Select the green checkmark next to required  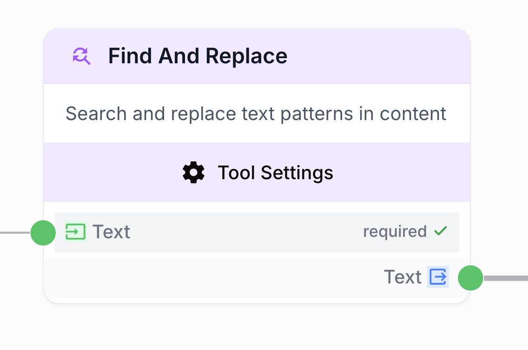click(x=441, y=230)
